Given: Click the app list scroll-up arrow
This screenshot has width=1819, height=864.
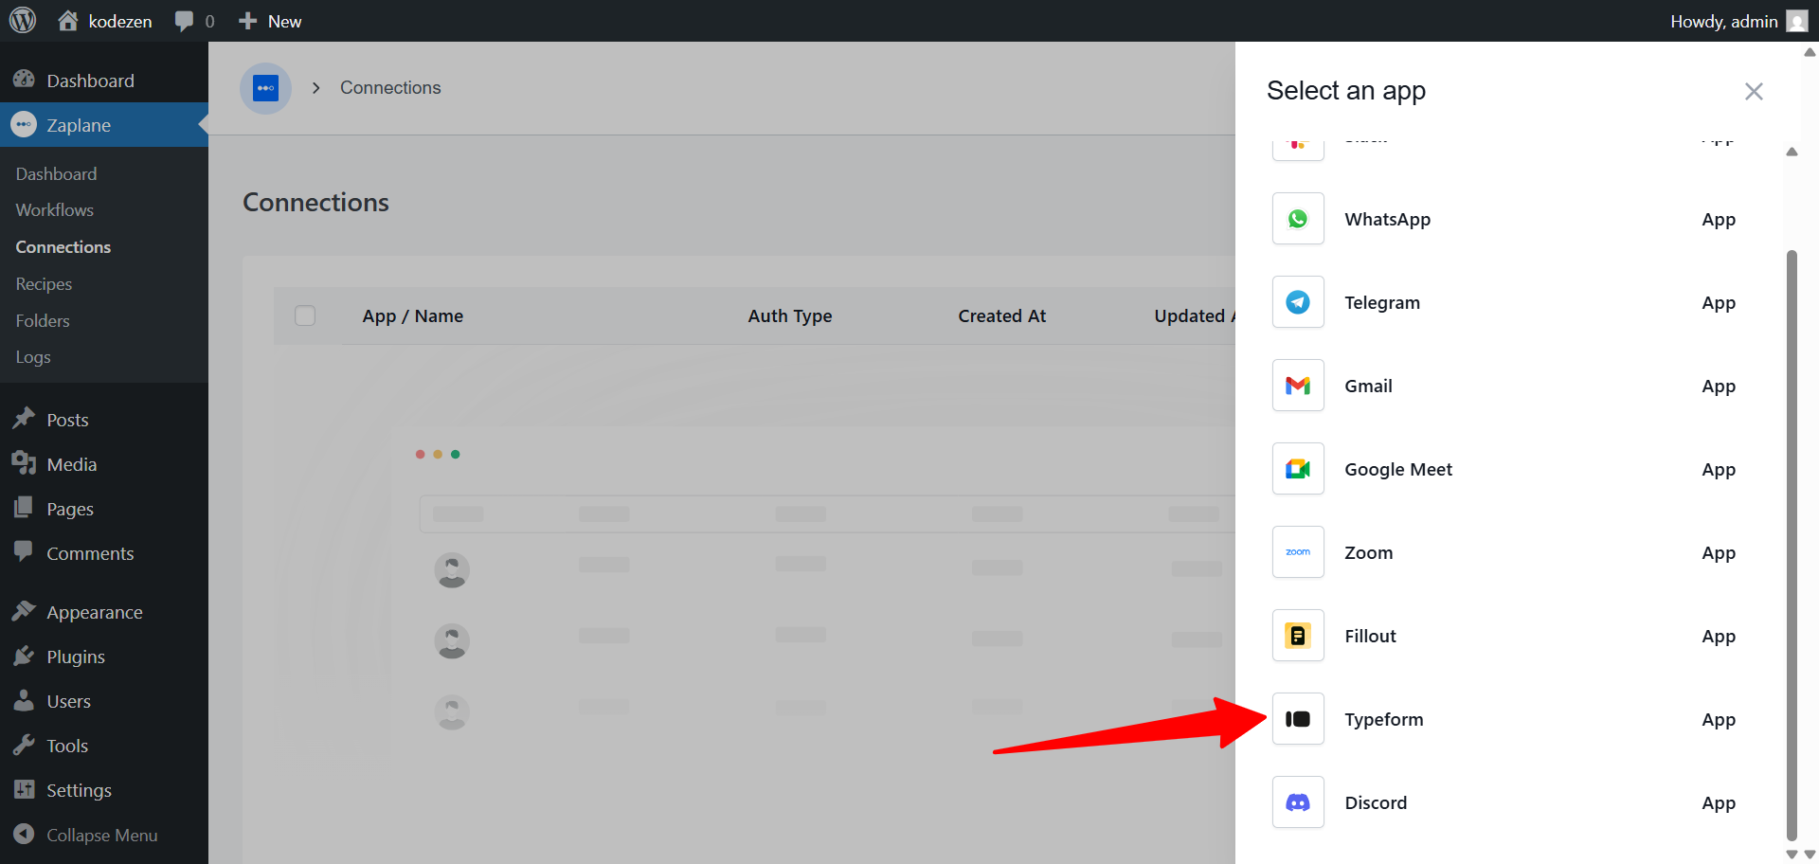Looking at the screenshot, I should [1792, 152].
